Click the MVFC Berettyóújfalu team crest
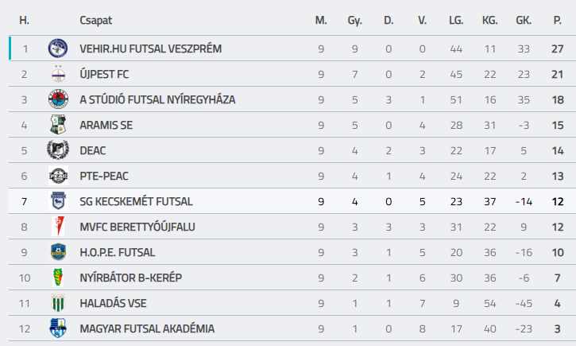576x346 pixels. (x=58, y=227)
